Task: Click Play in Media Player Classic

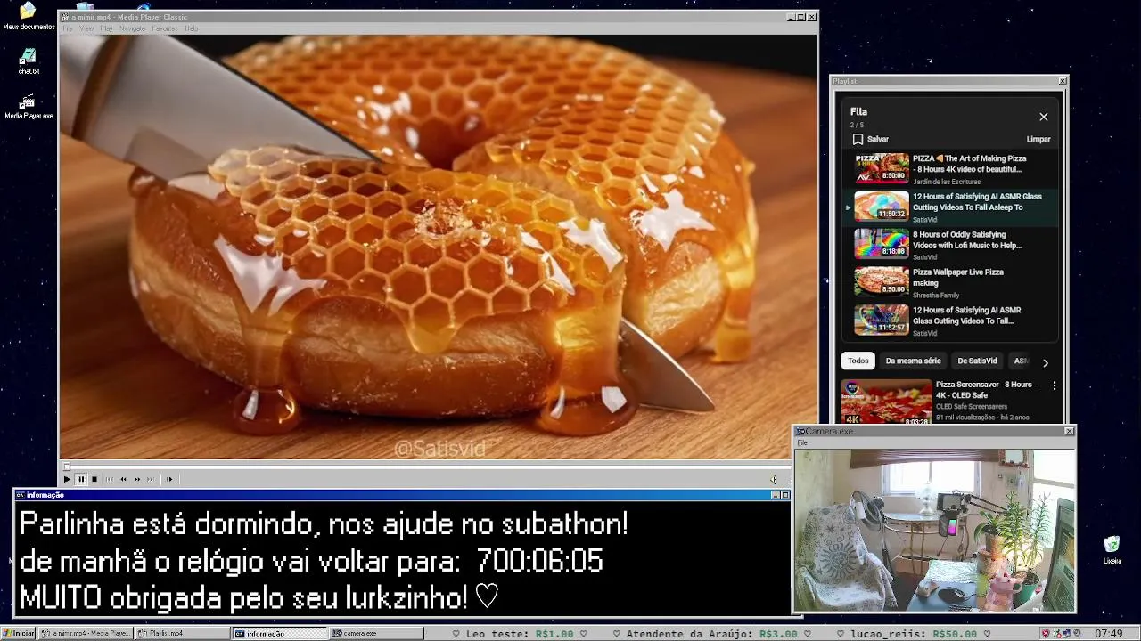Action: [x=67, y=479]
